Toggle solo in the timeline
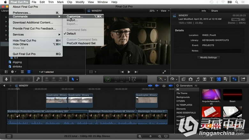The image size is (249, 140). [164, 85]
